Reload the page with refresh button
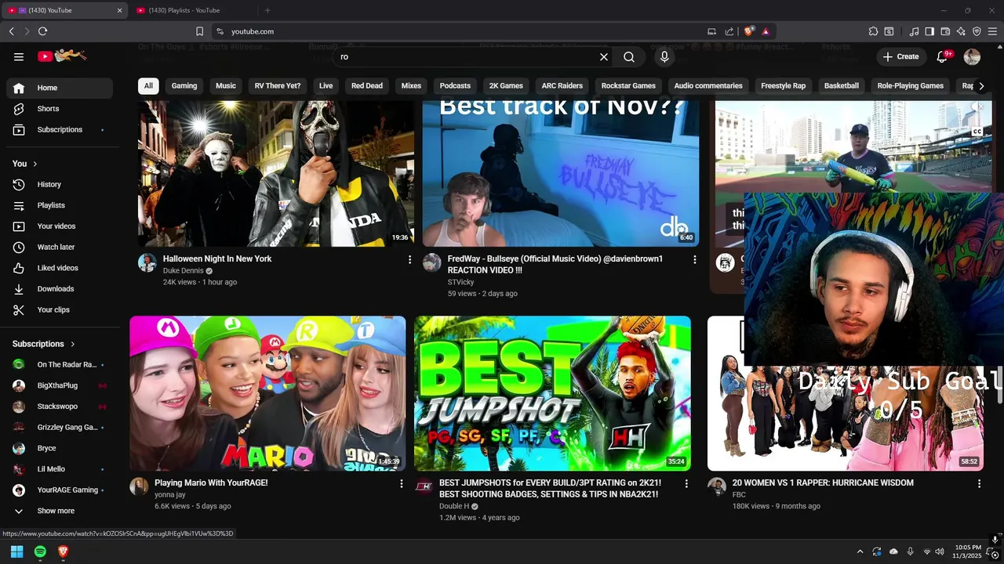1004x564 pixels. click(42, 31)
